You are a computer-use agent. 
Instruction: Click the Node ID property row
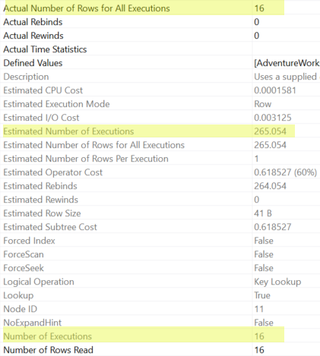coord(160,309)
